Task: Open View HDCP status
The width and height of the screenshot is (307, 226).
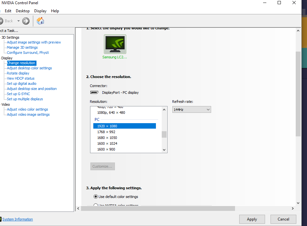Action: tap(21, 78)
